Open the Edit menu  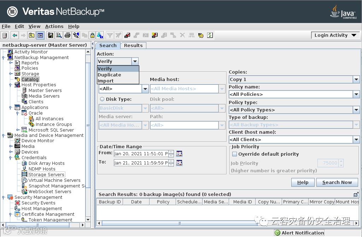19,26
